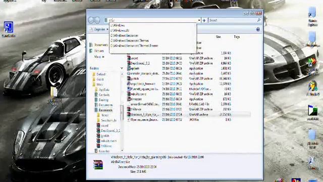Image resolution: width=323 pixels, height=182 pixels.
Task: Click the Go arrow beside the address bar
Action: click(204, 20)
